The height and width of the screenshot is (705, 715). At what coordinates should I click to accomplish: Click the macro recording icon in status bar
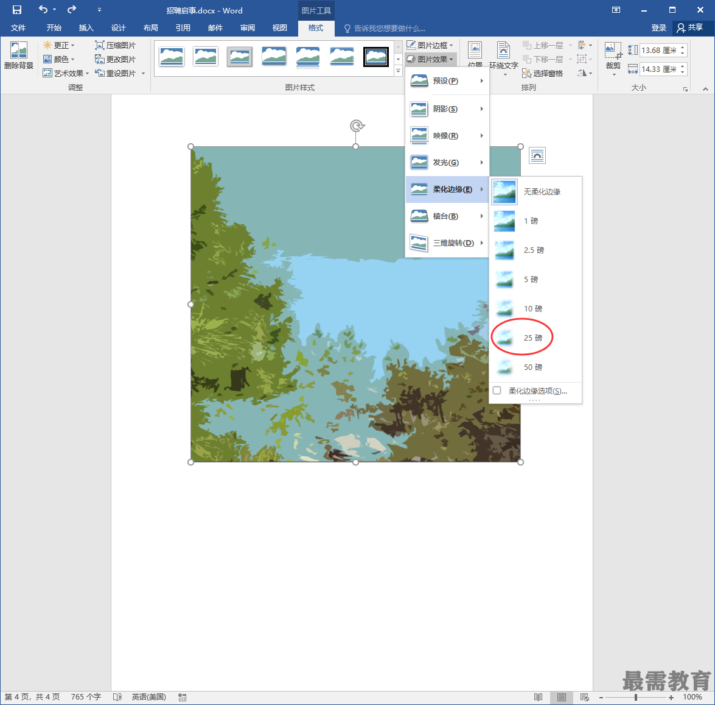(x=183, y=697)
